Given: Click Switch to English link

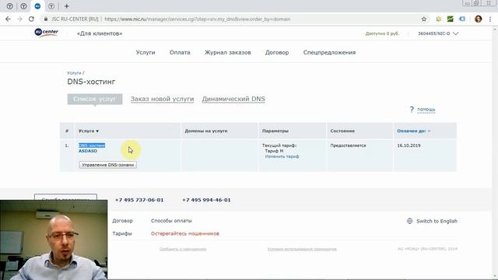Looking at the screenshot, I should 437,221.
